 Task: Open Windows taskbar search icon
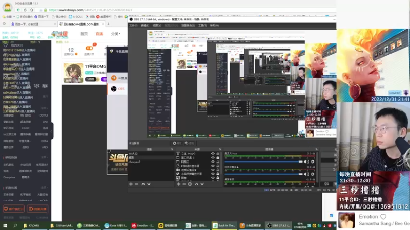15,225
